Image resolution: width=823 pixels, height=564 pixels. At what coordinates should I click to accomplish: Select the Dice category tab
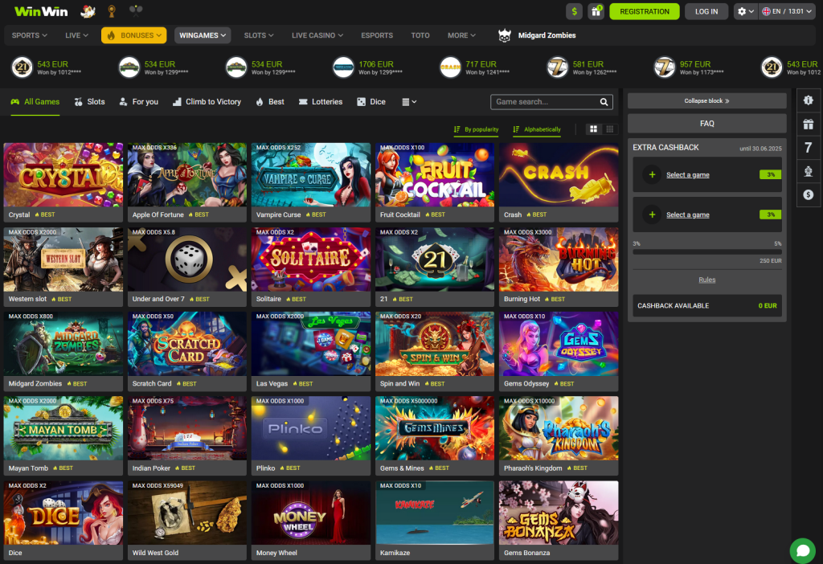coord(371,102)
